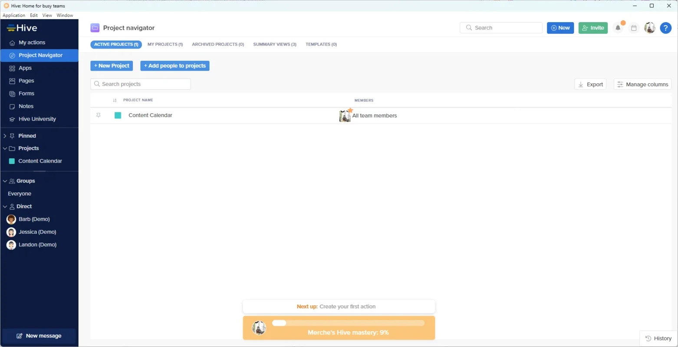Open the Window menu
Image resolution: width=678 pixels, height=347 pixels.
65,15
